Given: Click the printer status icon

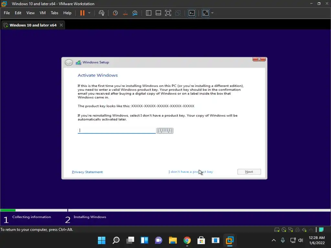Looking at the screenshot, I should tap(297, 230).
